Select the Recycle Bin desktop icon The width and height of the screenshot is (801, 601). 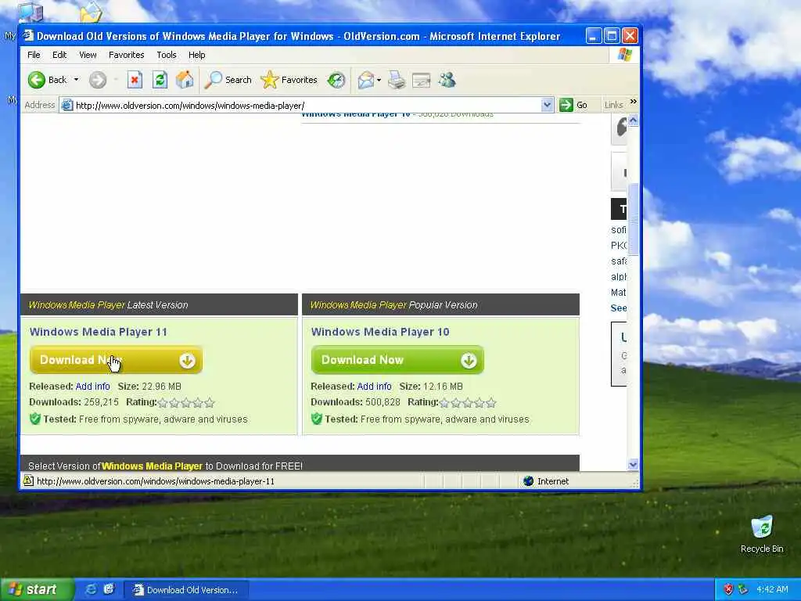tap(762, 534)
